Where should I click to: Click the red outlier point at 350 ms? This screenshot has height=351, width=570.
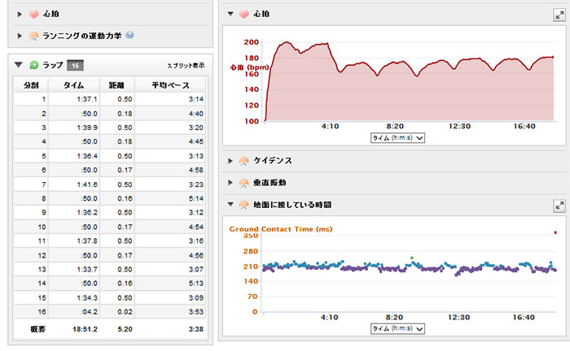(555, 232)
